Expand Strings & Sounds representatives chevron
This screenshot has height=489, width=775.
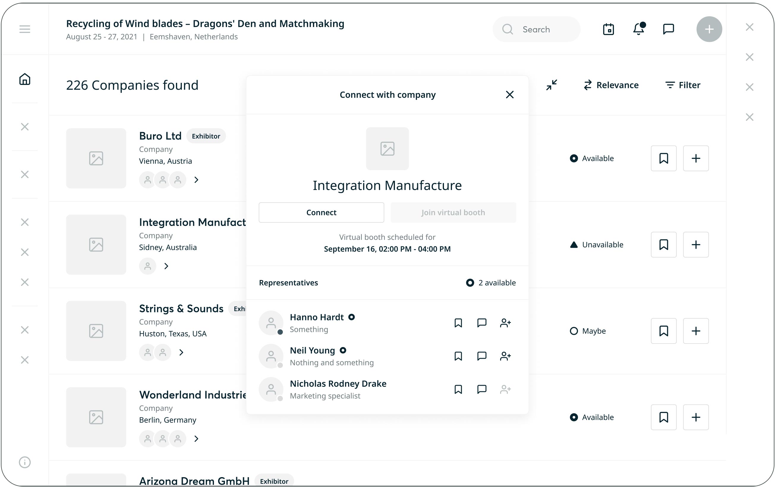181,352
